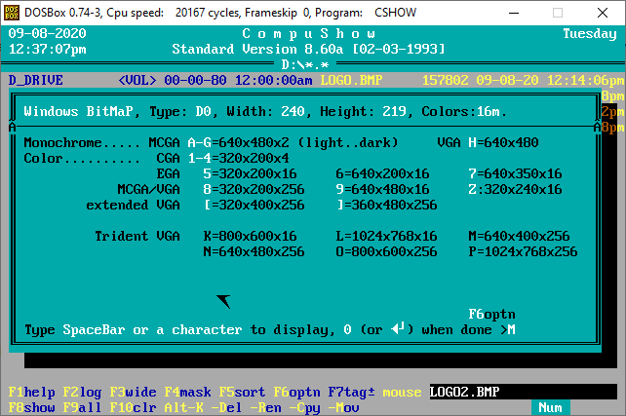Click the LOGO2.BMP filename field
Image resolution: width=626 pixels, height=416 pixels.
[x=465, y=393]
